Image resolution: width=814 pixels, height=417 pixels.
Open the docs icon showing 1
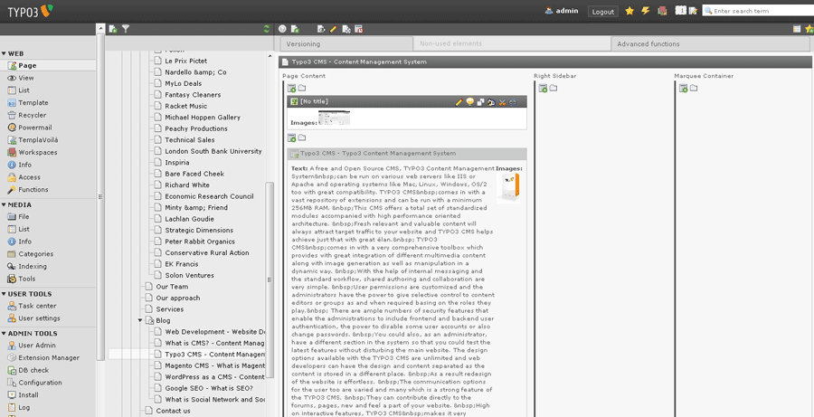679,10
